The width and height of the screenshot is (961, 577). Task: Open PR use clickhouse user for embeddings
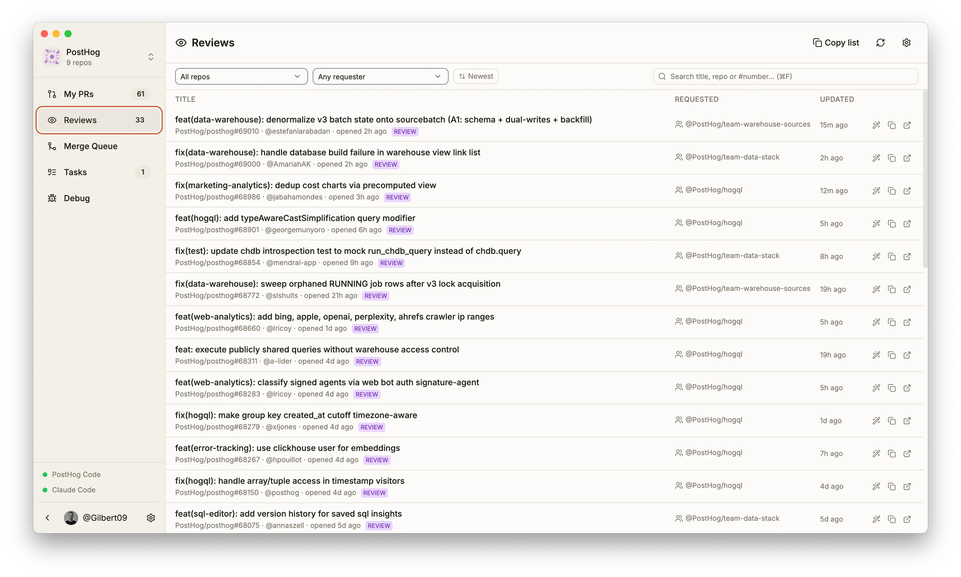(287, 448)
